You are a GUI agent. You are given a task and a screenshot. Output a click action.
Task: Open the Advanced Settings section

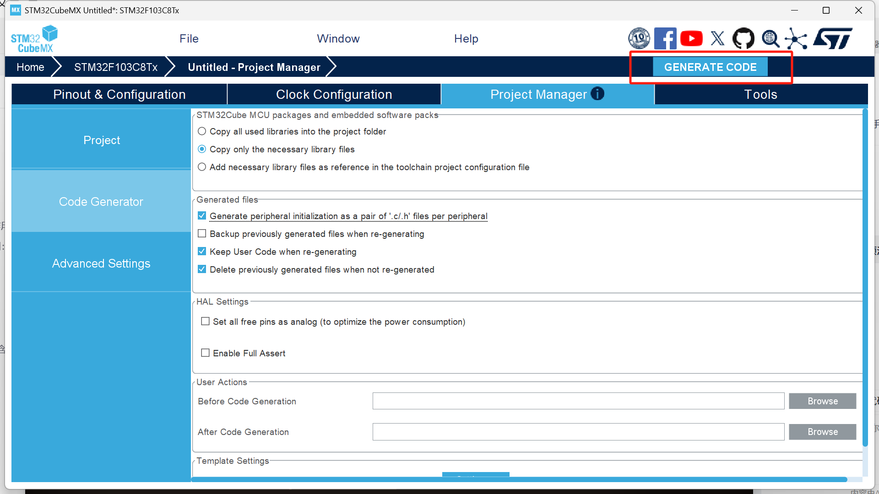101,263
